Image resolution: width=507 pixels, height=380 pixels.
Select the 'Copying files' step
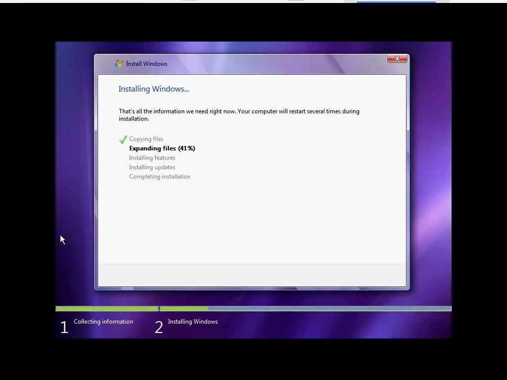pos(146,139)
